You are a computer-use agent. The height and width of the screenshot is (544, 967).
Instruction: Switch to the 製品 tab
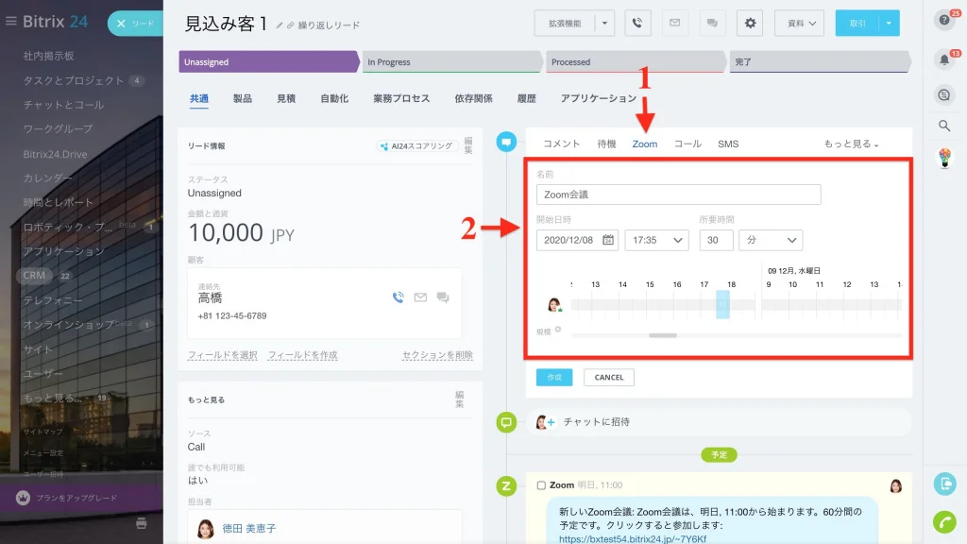tap(243, 98)
